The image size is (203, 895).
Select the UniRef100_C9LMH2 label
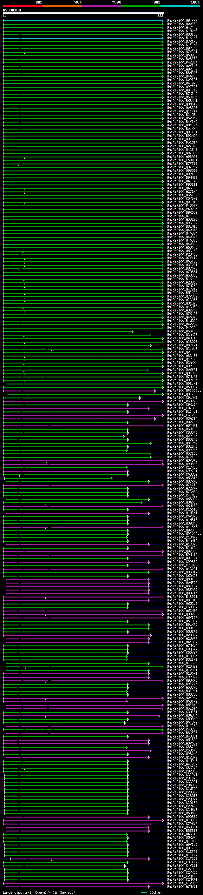182,398
